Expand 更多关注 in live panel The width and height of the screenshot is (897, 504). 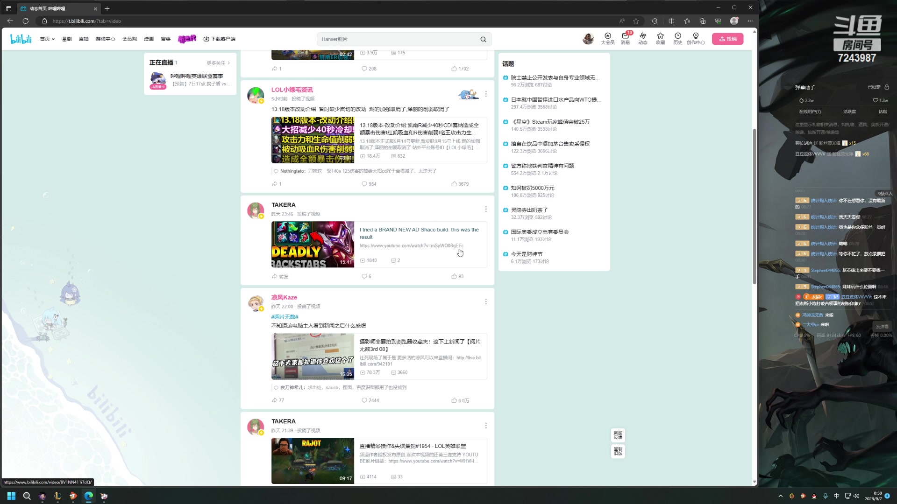click(x=218, y=63)
